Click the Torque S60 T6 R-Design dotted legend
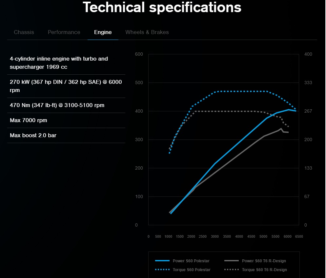 click(232, 269)
